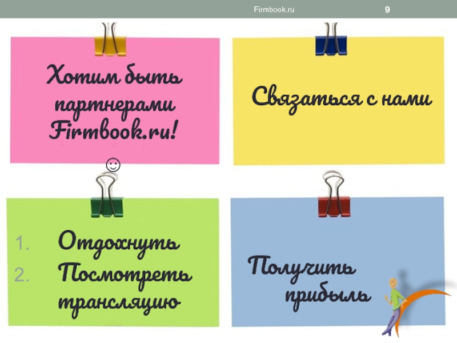Click the green binder clip on green note
This screenshot has height=343, width=457.
tap(107, 195)
